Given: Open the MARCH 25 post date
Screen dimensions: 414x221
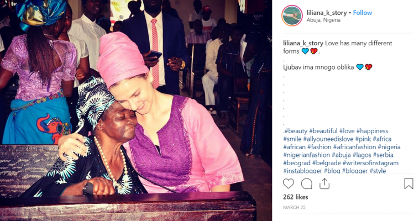Looking at the screenshot, I should 294,208.
